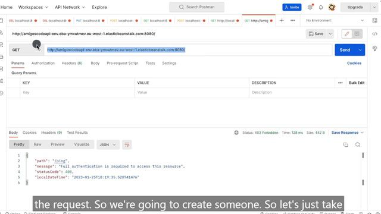Screen dimensions: 381x214
Task: Open the request info lightbulb icon
Action: pos(374,49)
